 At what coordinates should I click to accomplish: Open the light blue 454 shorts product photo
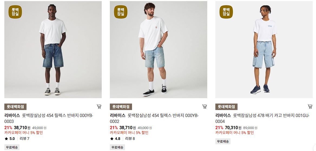pyautogui.click(x=158, y=50)
